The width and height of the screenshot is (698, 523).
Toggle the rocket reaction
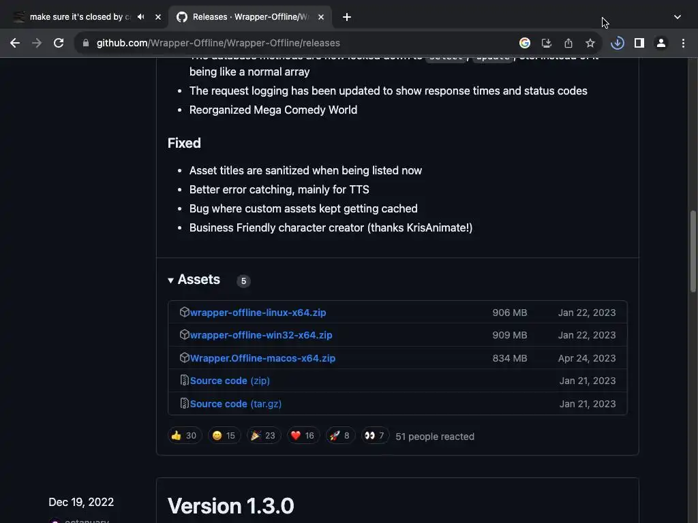(339, 436)
